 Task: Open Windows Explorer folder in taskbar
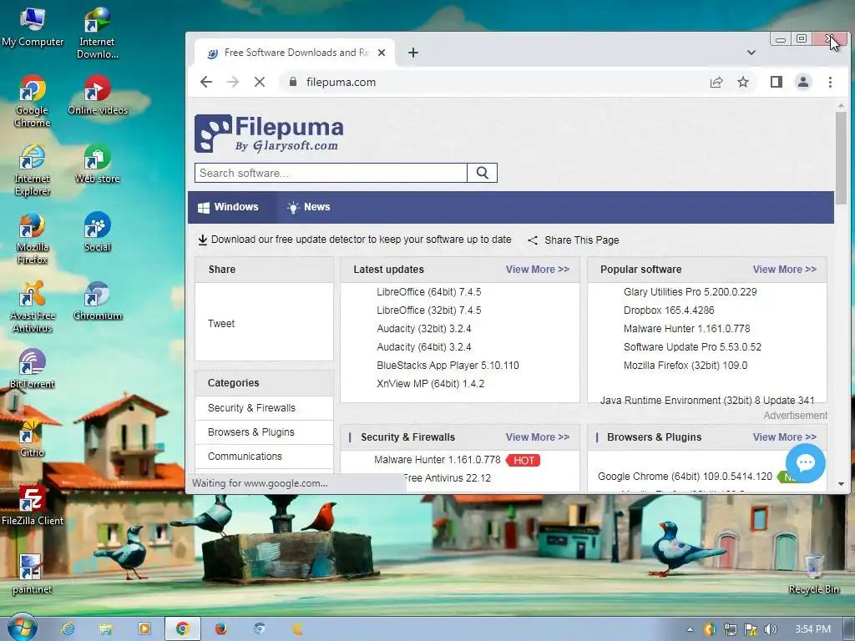click(x=106, y=629)
